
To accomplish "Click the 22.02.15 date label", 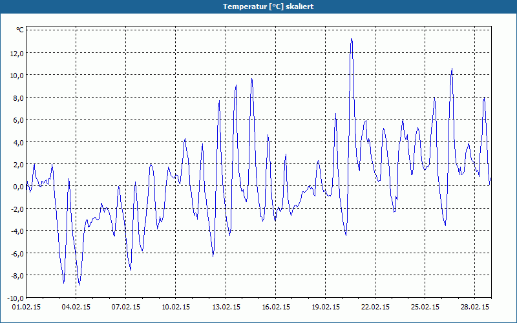I will [375, 307].
